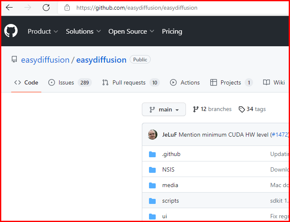Click the Projects table icon
The height and width of the screenshot is (222, 290).
coord(214,82)
